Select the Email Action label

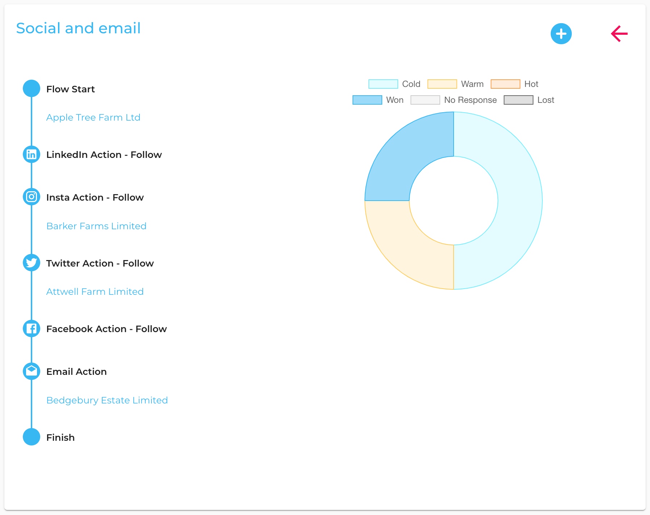tap(76, 372)
